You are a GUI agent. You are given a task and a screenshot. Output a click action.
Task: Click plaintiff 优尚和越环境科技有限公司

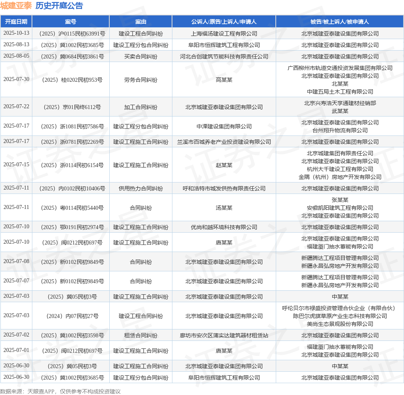(x=224, y=227)
